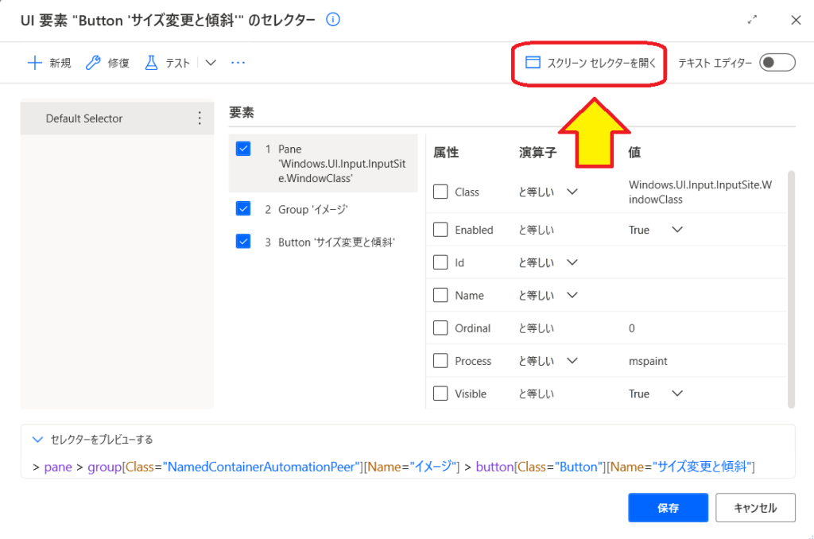Open the Class operator と等しい dropdown

[572, 192]
